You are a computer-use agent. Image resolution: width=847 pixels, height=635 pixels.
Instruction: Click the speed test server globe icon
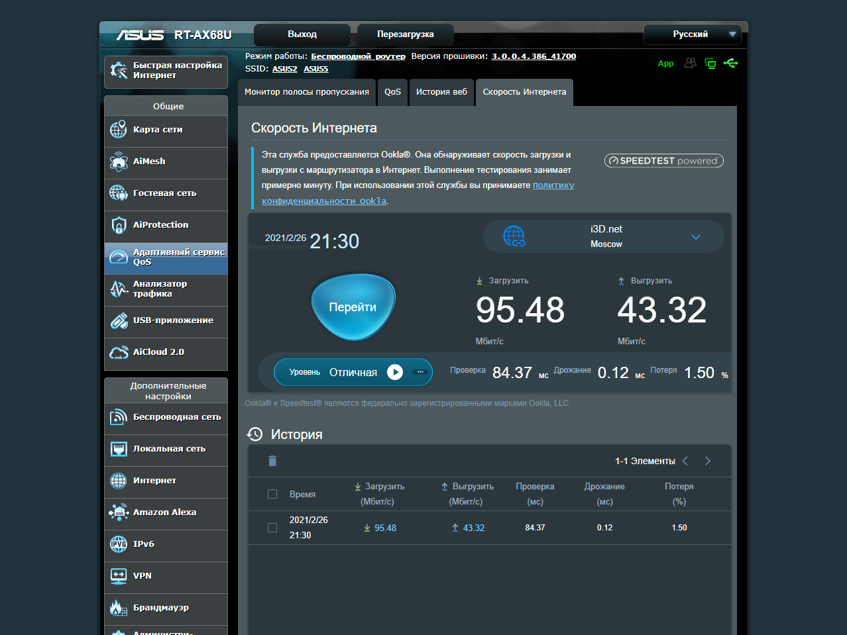514,236
